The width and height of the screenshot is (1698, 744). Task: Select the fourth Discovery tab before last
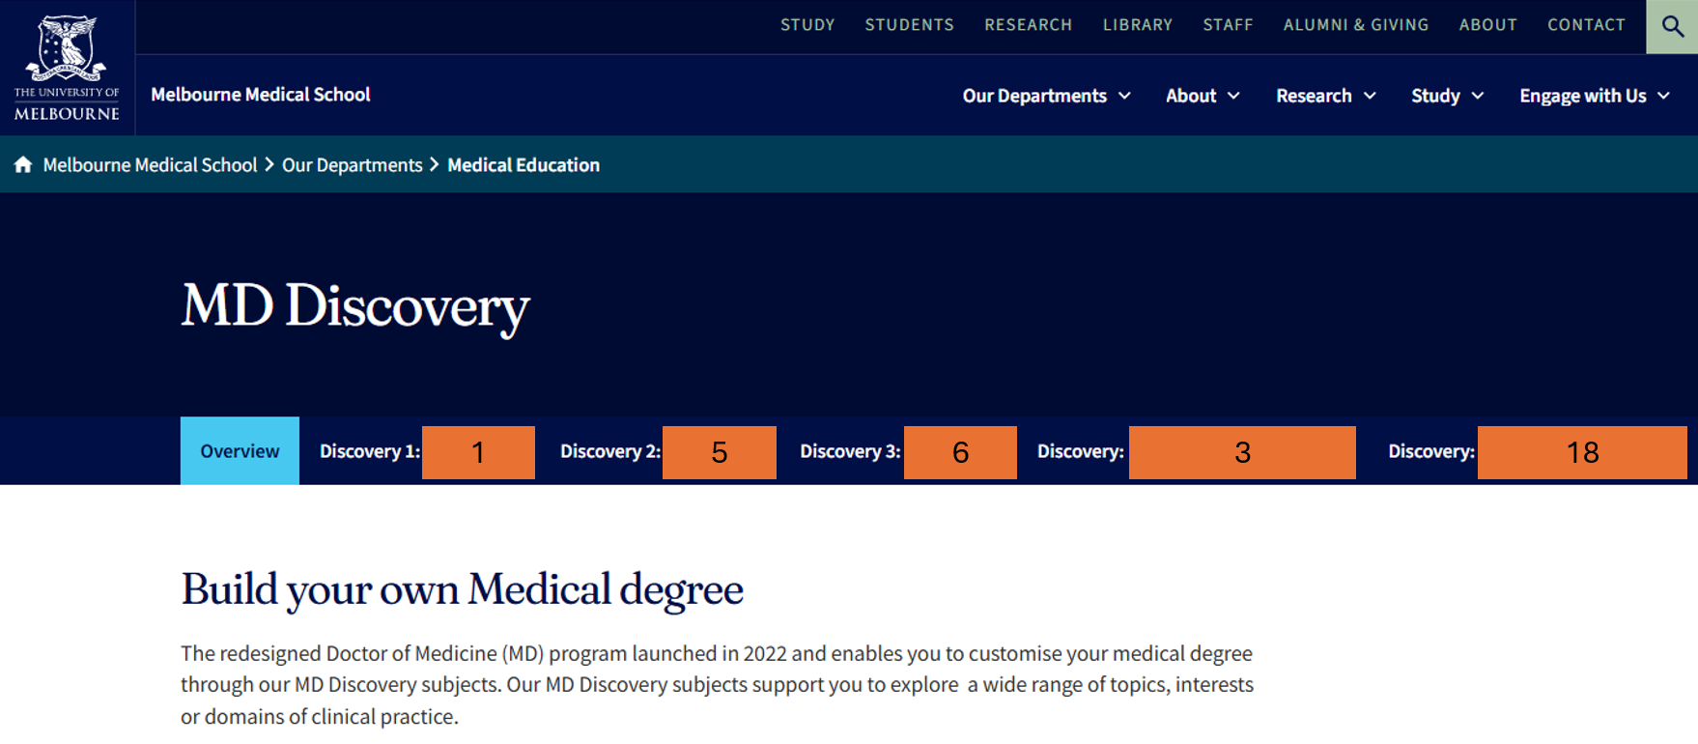pos(1196,451)
